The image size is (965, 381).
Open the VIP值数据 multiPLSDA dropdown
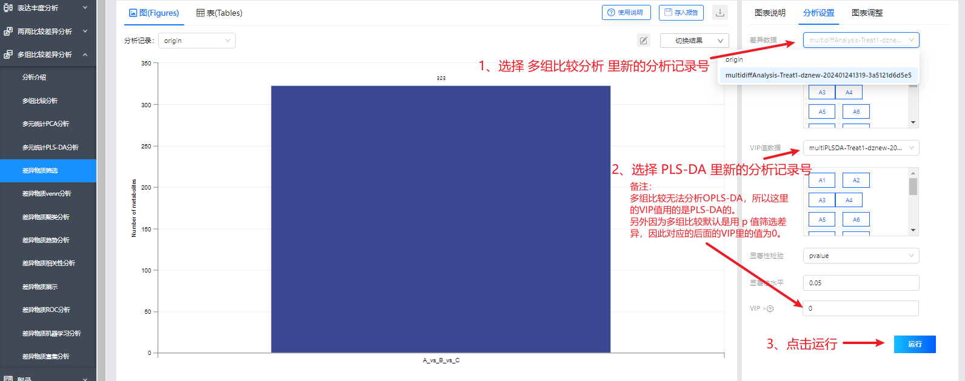[x=861, y=148]
